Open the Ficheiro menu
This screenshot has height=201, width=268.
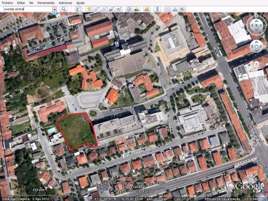click(7, 3)
